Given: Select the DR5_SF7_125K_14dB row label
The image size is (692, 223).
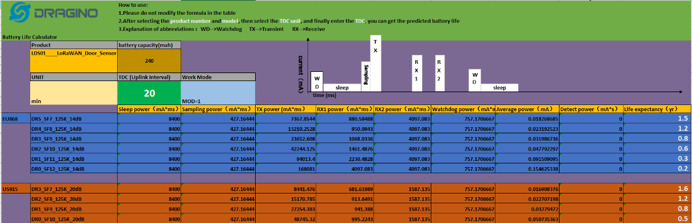Looking at the screenshot, I should (74, 119).
